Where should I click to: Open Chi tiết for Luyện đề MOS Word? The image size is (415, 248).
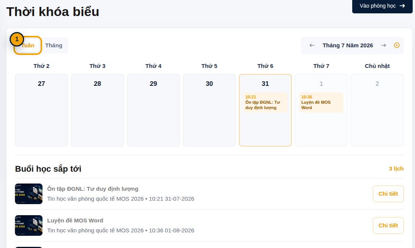pos(388,225)
